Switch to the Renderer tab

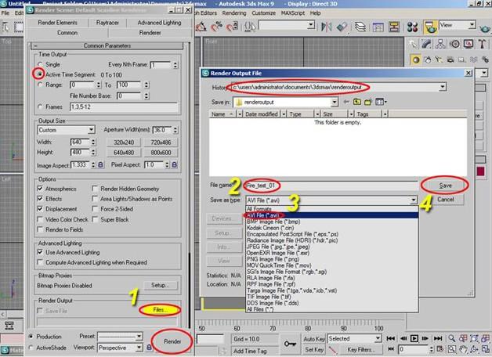point(150,33)
